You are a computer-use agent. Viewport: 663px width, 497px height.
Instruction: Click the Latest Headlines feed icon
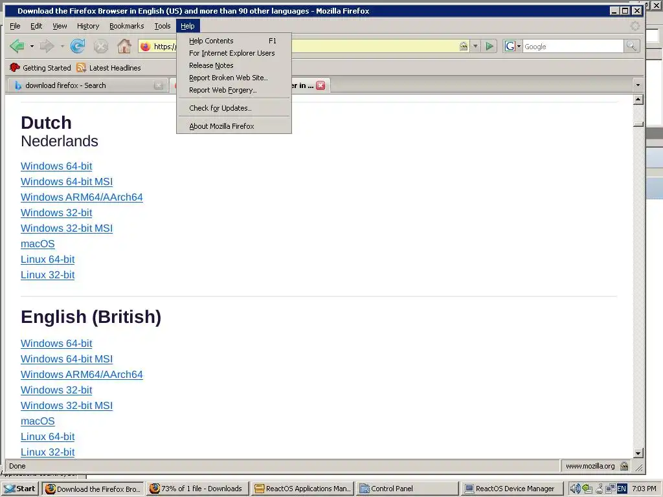[x=81, y=67]
